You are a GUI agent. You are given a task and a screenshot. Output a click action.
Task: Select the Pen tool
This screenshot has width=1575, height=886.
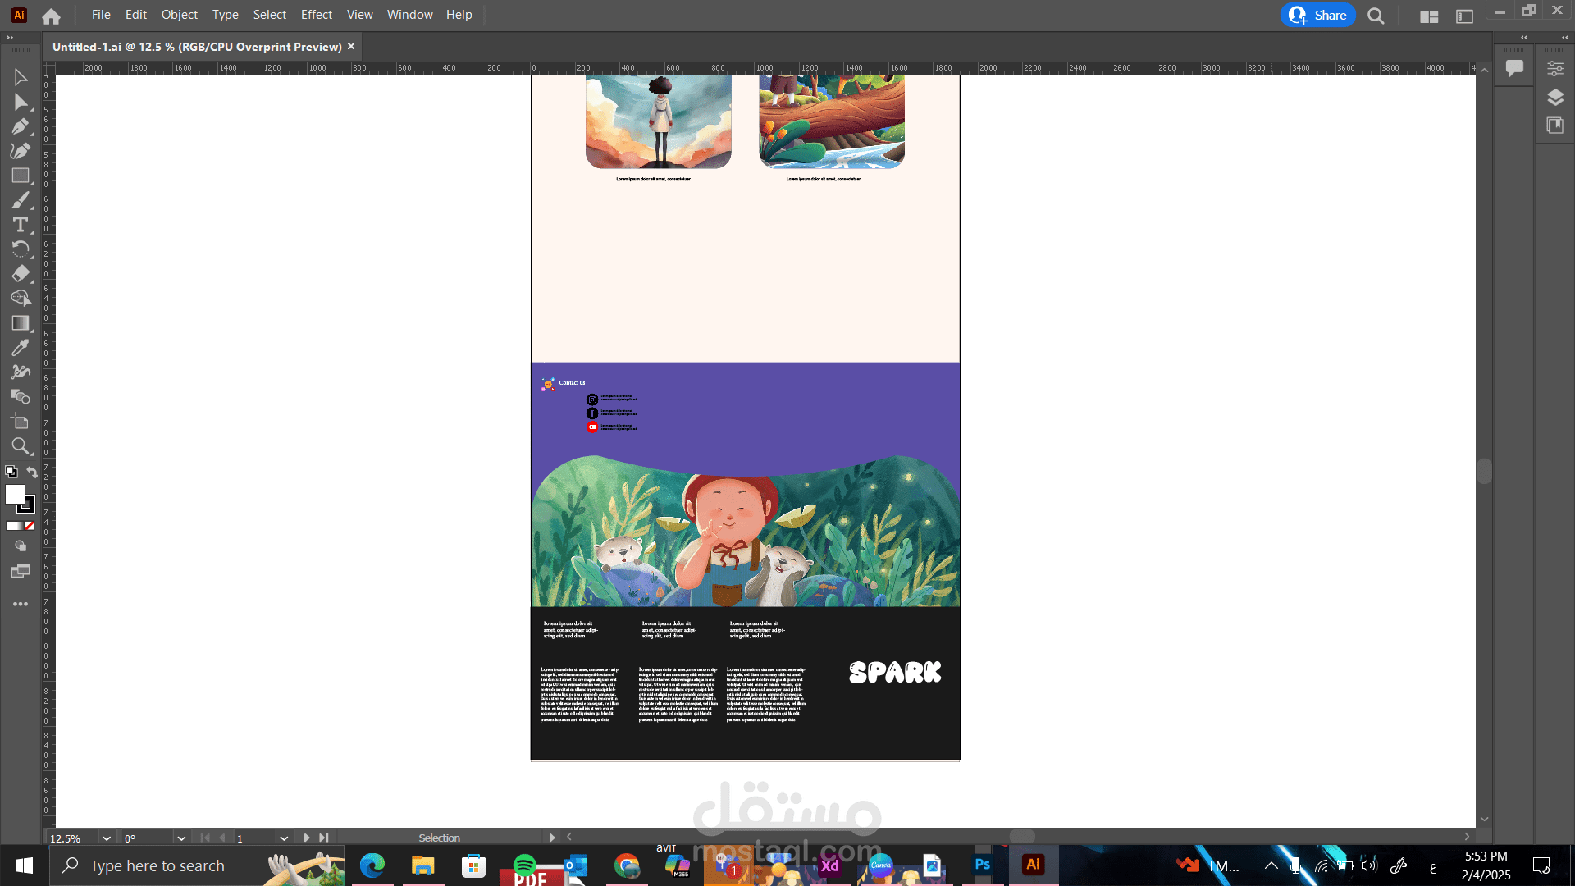click(x=21, y=126)
